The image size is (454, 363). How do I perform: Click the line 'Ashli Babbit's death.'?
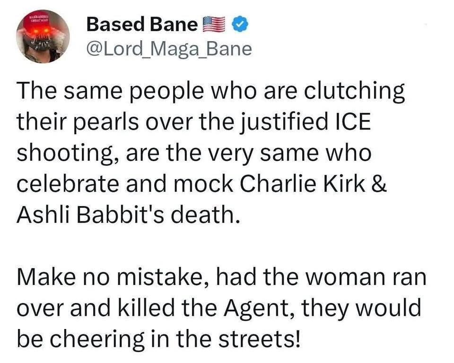pos(125,216)
